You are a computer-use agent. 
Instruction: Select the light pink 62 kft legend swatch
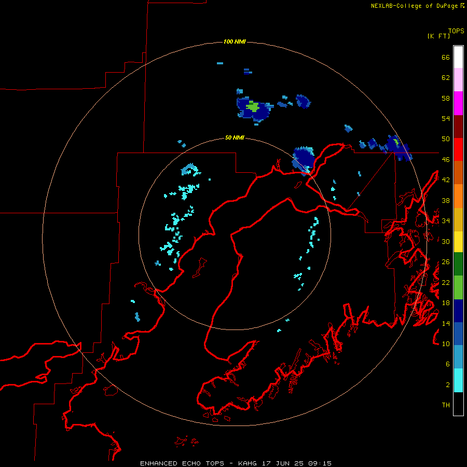click(x=458, y=80)
